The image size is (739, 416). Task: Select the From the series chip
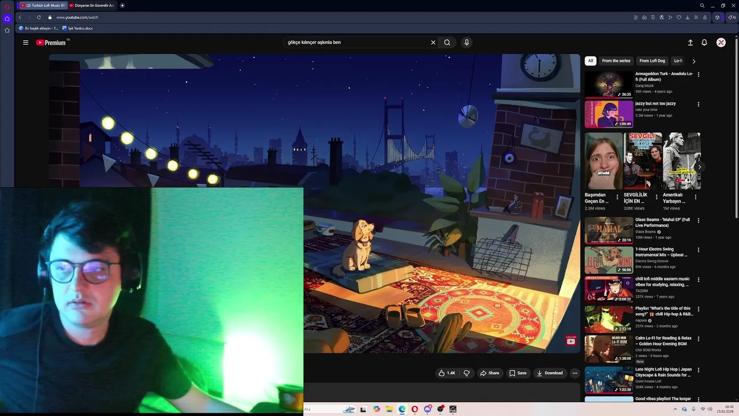[616, 61]
